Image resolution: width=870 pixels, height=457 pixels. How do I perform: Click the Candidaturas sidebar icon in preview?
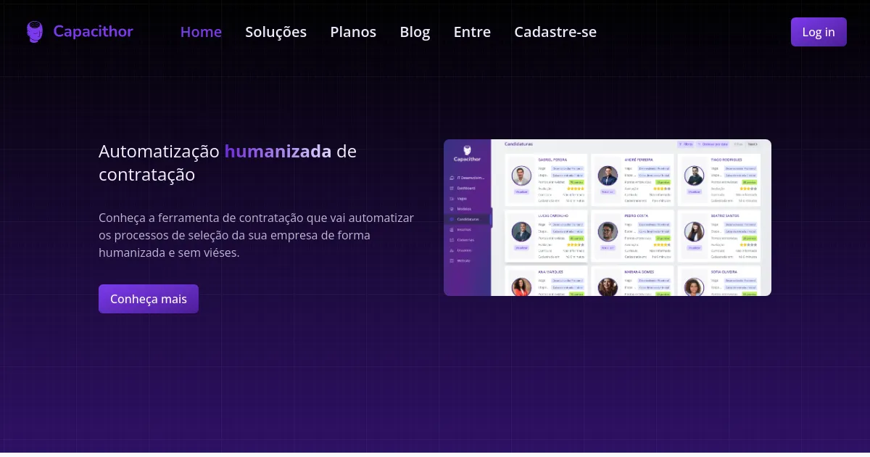point(452,219)
